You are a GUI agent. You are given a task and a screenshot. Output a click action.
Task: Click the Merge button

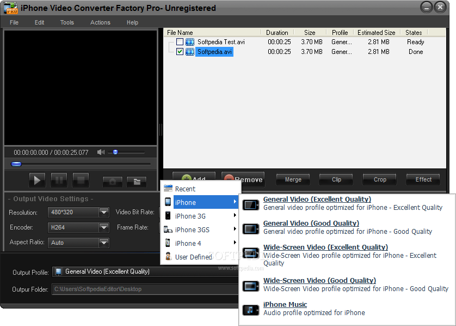tap(293, 179)
